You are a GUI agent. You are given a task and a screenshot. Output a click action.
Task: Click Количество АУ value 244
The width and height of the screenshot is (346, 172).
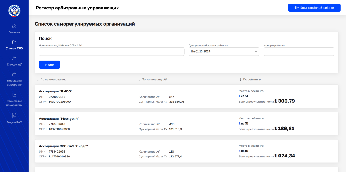click(x=172, y=97)
